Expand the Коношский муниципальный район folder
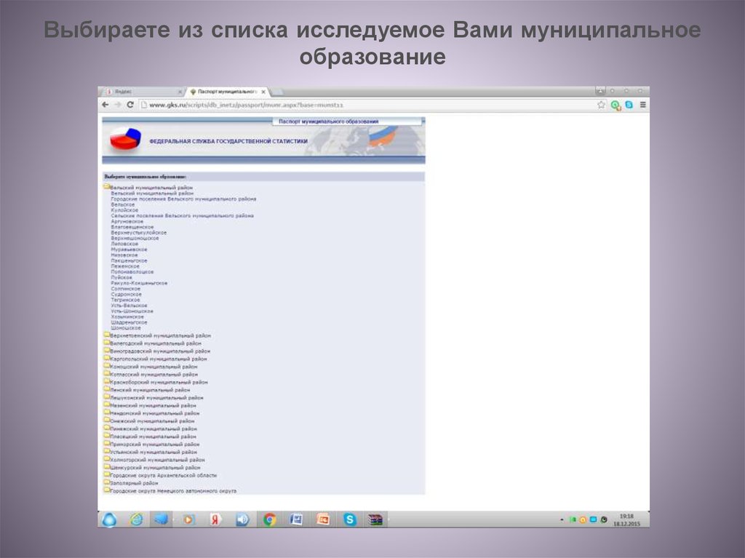The image size is (745, 558). point(107,366)
